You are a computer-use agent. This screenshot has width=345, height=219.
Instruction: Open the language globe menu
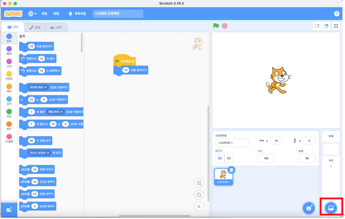(x=32, y=14)
